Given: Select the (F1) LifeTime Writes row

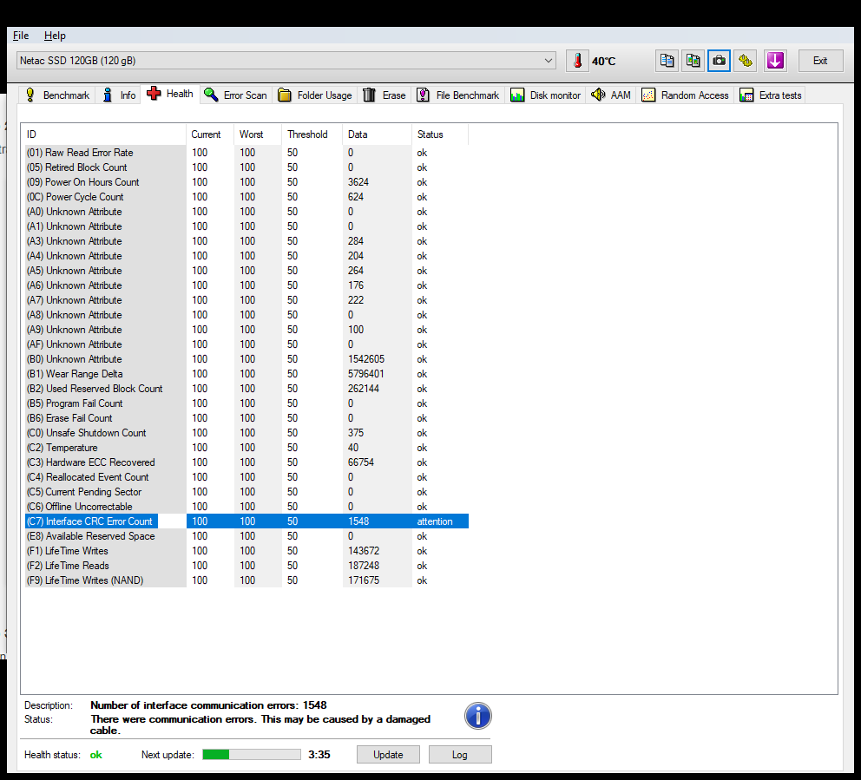Looking at the screenshot, I should [246, 551].
